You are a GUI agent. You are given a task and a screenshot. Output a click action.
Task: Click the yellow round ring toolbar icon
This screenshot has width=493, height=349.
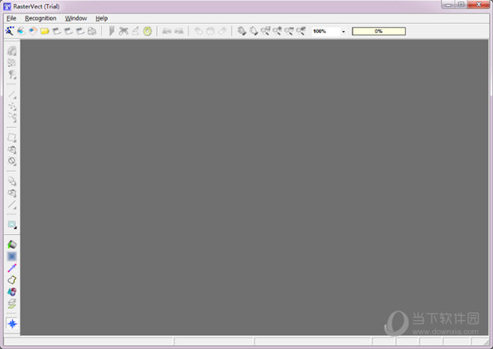pyautogui.click(x=147, y=31)
